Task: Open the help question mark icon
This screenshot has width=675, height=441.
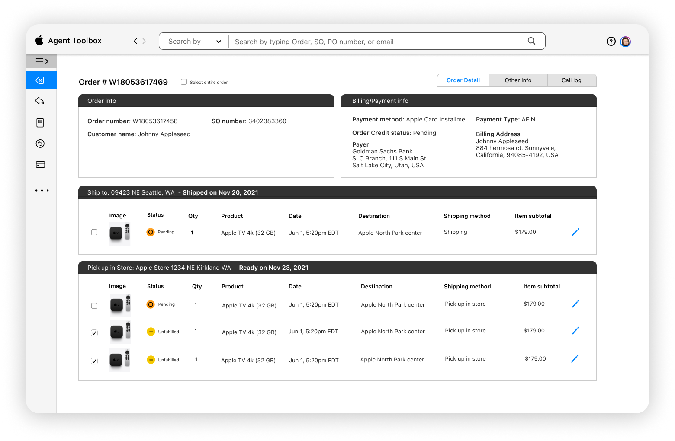Action: pyautogui.click(x=611, y=41)
